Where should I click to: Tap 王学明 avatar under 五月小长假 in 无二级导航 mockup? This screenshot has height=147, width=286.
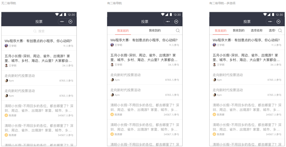(x=6, y=66)
